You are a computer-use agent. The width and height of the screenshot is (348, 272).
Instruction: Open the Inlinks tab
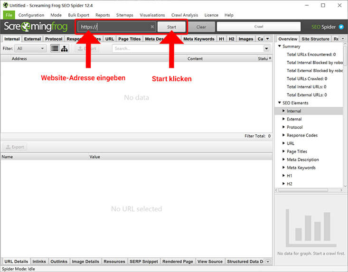coord(39,262)
